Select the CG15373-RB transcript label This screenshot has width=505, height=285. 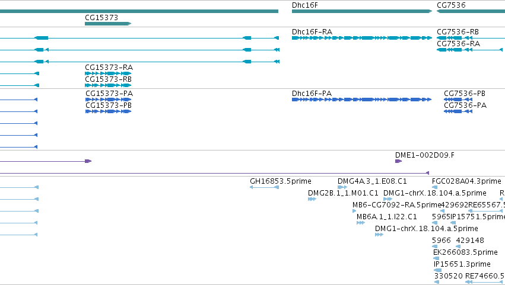coord(108,79)
